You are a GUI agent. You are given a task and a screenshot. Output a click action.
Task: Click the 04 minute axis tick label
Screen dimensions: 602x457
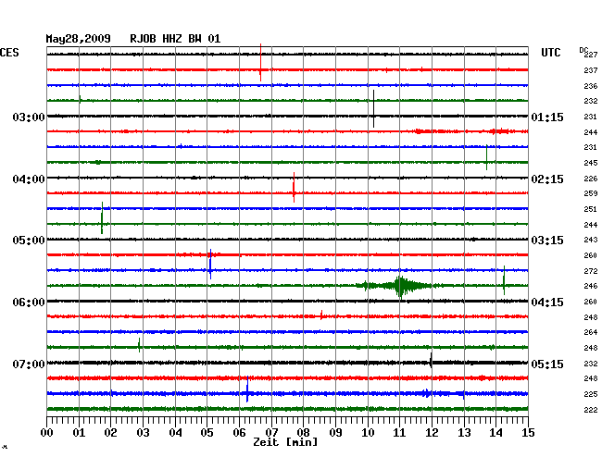point(175,433)
